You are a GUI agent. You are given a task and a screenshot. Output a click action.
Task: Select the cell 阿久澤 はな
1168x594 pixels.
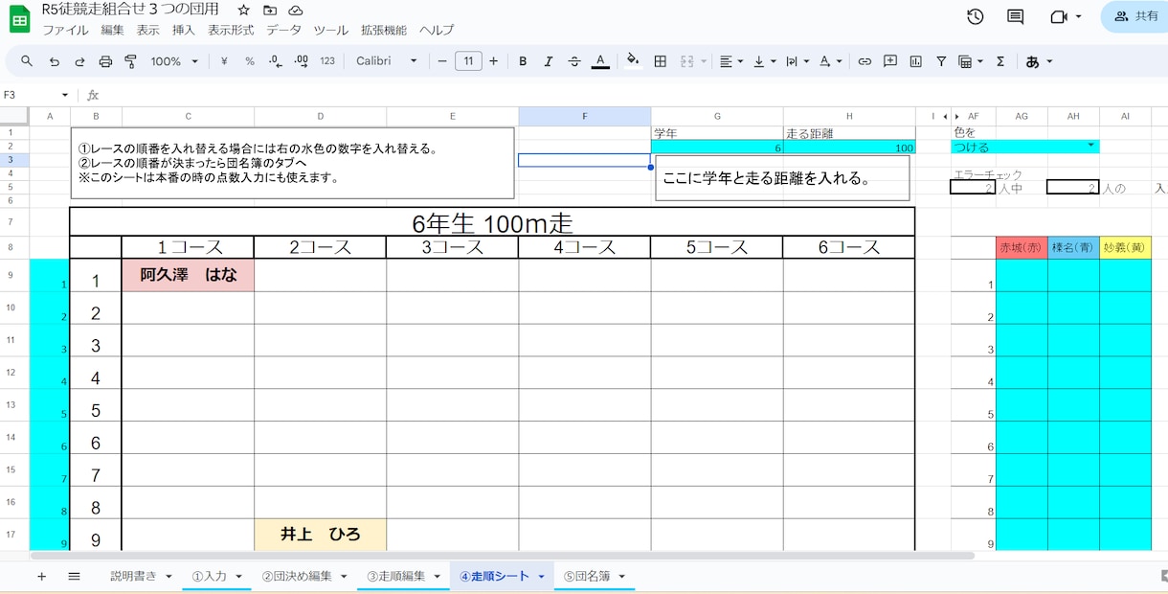tap(188, 275)
